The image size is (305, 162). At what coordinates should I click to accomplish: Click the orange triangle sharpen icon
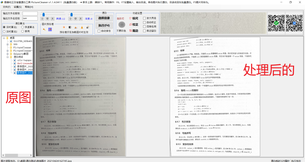click(82, 27)
